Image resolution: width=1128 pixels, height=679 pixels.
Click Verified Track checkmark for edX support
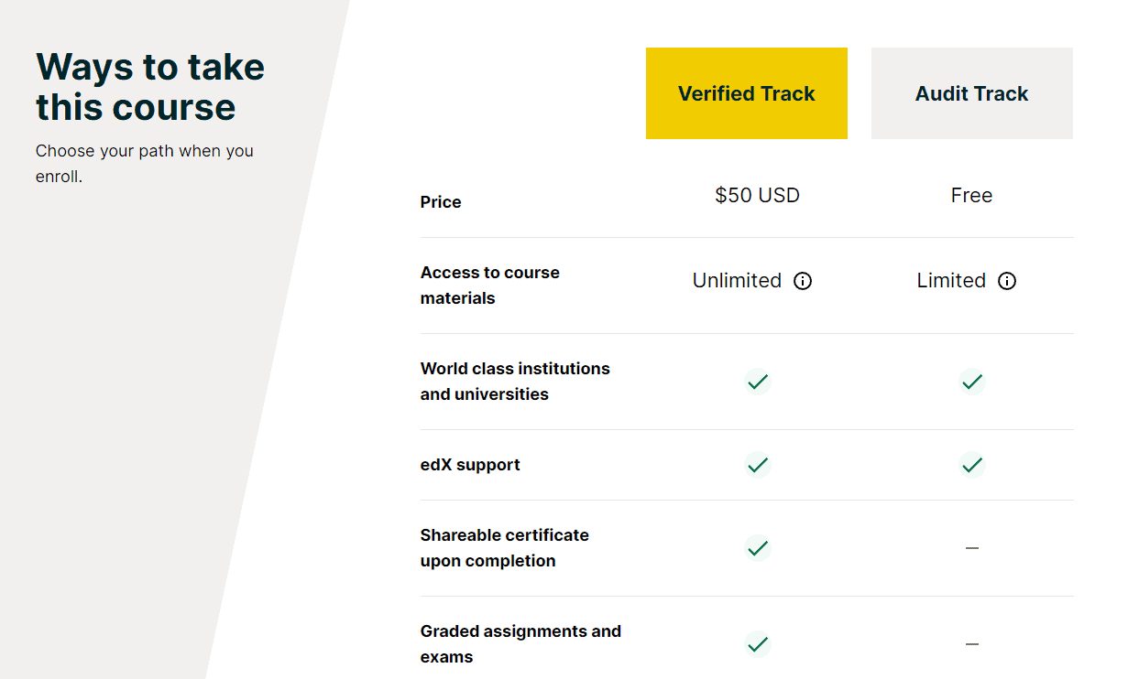[758, 465]
